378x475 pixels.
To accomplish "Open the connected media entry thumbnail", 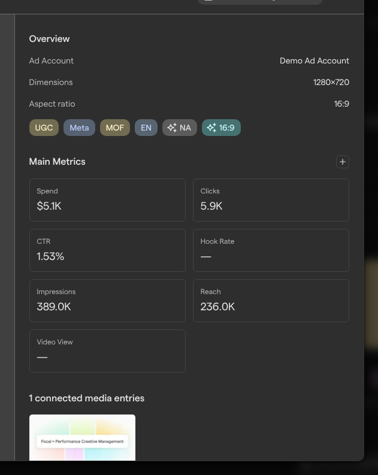I will [83, 437].
